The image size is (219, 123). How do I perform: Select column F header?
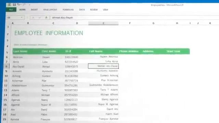coord(130,23)
